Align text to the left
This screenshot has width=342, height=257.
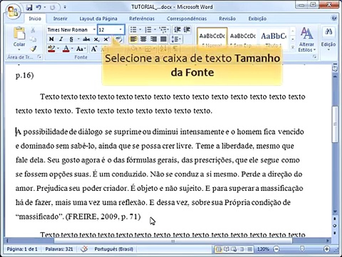point(133,39)
